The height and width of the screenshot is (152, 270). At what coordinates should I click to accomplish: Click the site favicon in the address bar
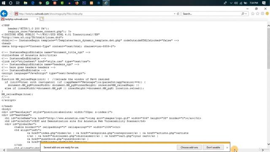tap(16, 14)
